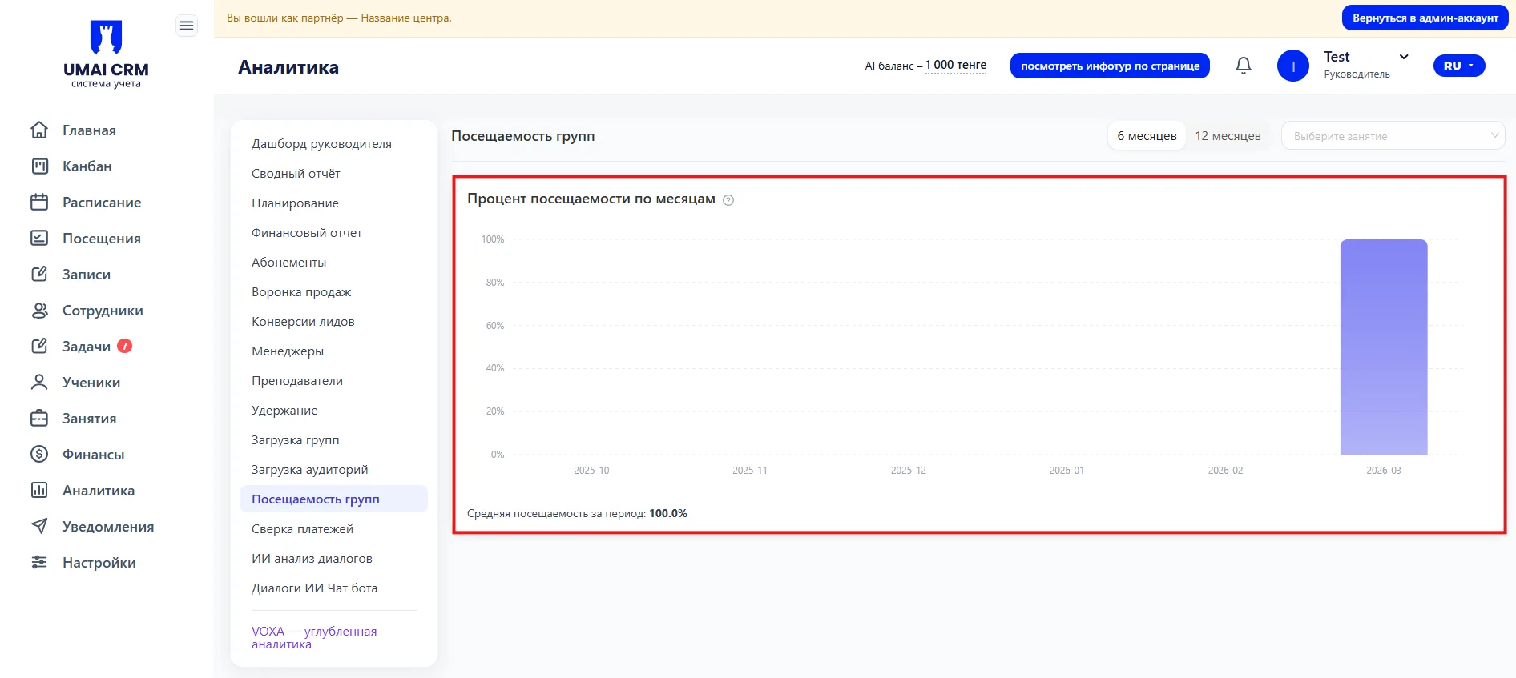Viewport: 1516px width, 678px height.
Task: Open Канбан from sidebar
Action: coord(87,166)
